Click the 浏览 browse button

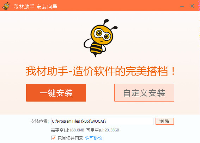164,121
